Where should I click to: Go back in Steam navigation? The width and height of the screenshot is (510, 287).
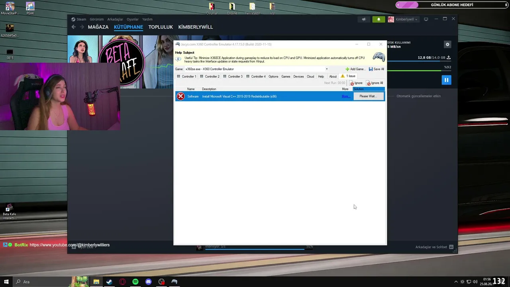[73, 27]
